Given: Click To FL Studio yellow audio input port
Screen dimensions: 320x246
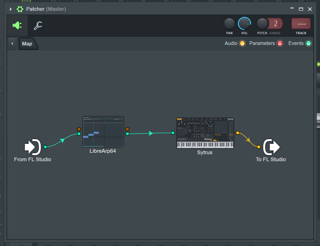Looking at the screenshot, I should (x=259, y=147).
